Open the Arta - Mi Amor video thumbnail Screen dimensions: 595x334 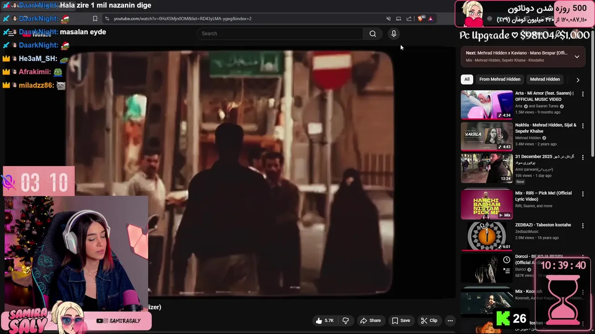(x=487, y=105)
